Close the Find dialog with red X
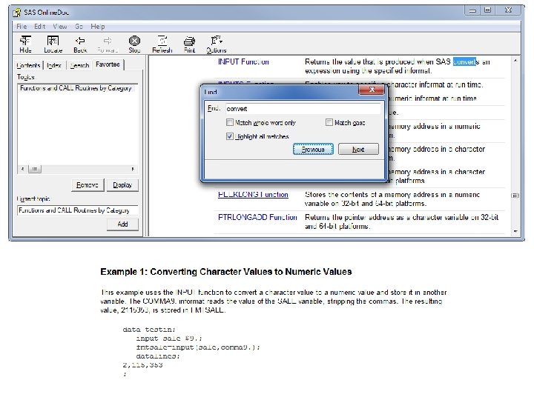Viewport: 534px width, 400px height. 372,90
